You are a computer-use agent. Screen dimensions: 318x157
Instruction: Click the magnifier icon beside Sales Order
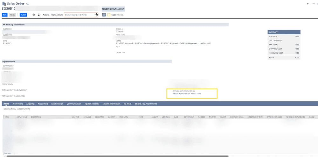[x=28, y=4]
